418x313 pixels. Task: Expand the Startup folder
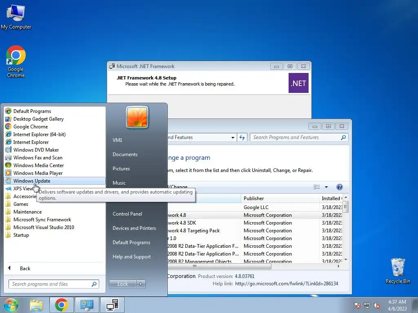tap(55, 235)
